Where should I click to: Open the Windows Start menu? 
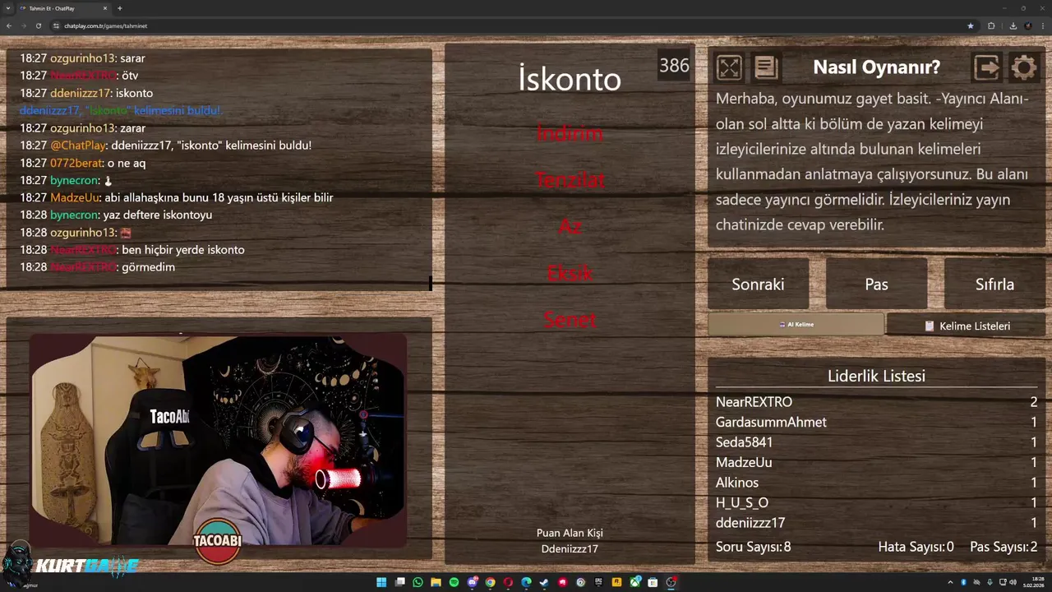[381, 582]
